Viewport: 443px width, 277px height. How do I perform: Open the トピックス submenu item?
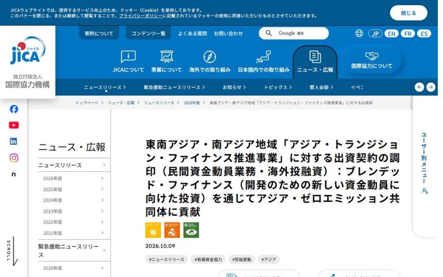278,87
